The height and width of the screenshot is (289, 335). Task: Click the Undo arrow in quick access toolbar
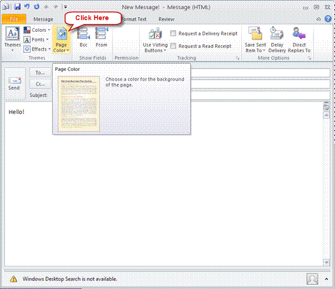(x=27, y=6)
